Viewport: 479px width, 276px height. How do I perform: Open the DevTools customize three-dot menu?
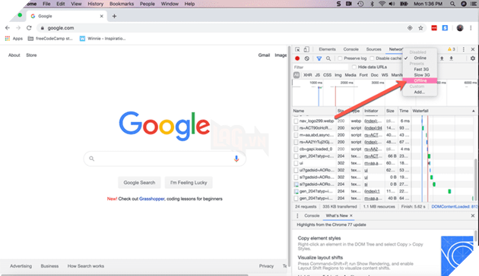(x=464, y=49)
